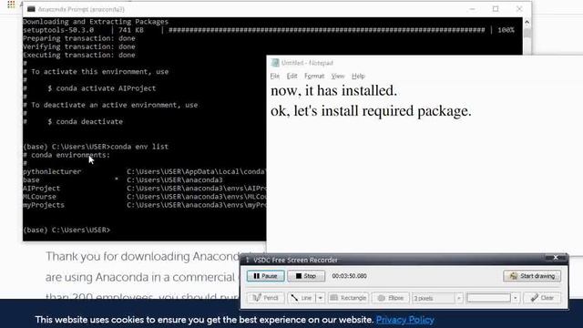
Task: Open the Notepad View menu
Action: coord(338,76)
